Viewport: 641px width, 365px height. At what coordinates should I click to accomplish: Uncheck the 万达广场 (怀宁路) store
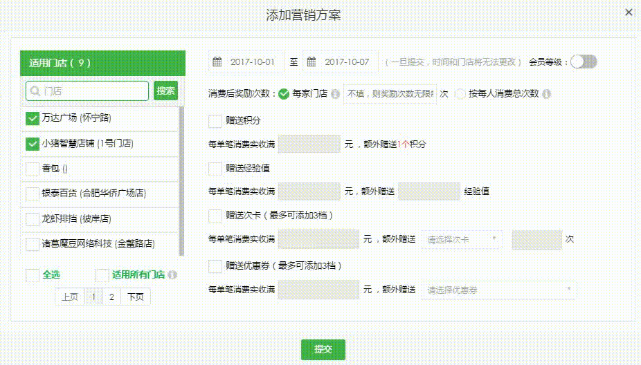pyautogui.click(x=32, y=118)
